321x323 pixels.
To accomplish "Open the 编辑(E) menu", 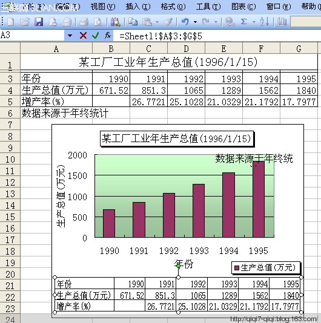I will coord(67,7).
